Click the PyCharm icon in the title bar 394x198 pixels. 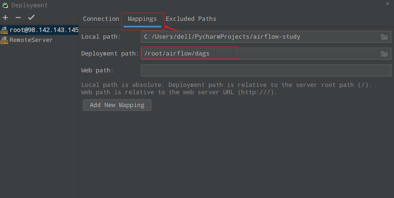5,5
